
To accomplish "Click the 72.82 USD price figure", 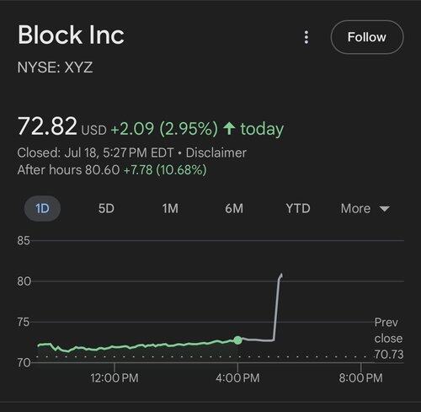I will pos(61,127).
